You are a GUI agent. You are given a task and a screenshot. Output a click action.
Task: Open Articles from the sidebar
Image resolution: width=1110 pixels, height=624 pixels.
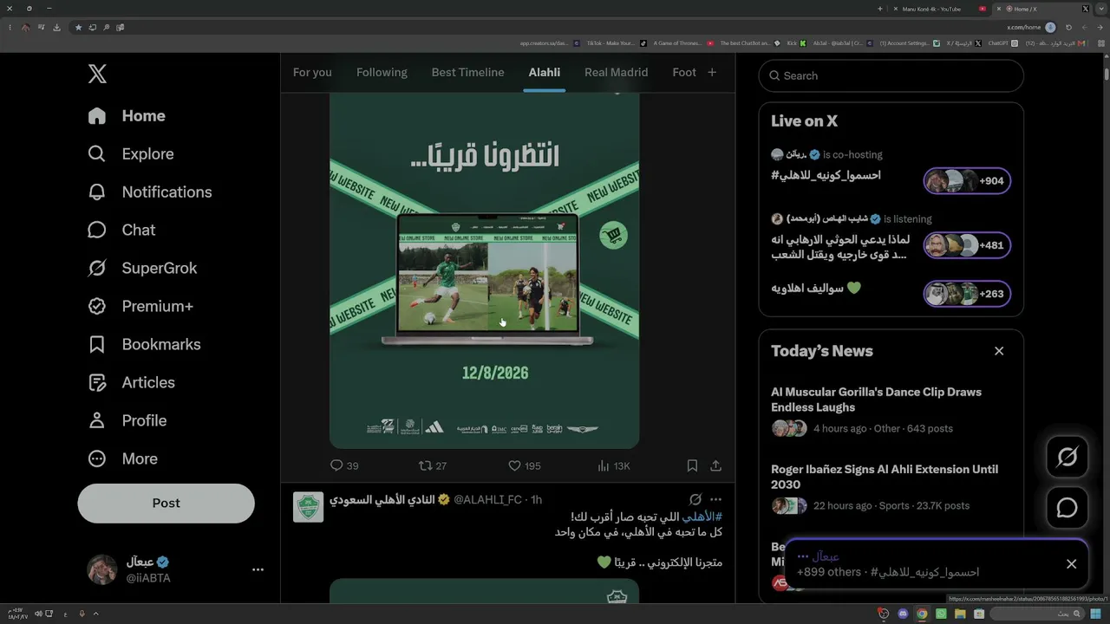pos(131,383)
